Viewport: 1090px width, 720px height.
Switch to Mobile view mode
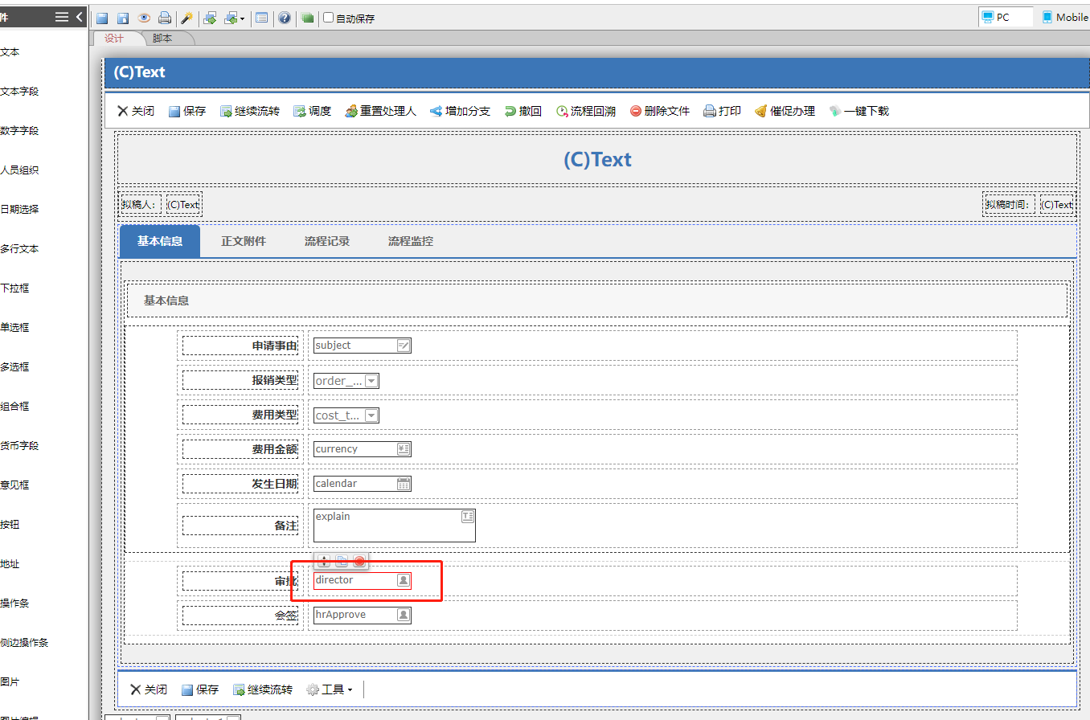coord(1064,17)
